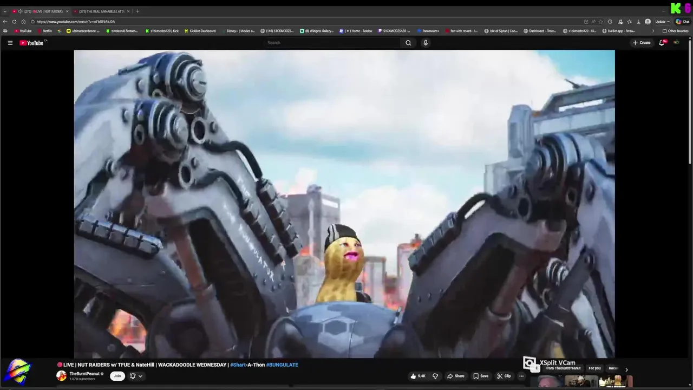Open the Paramount+ bookmark
This screenshot has width=693, height=390.
pyautogui.click(x=428, y=31)
